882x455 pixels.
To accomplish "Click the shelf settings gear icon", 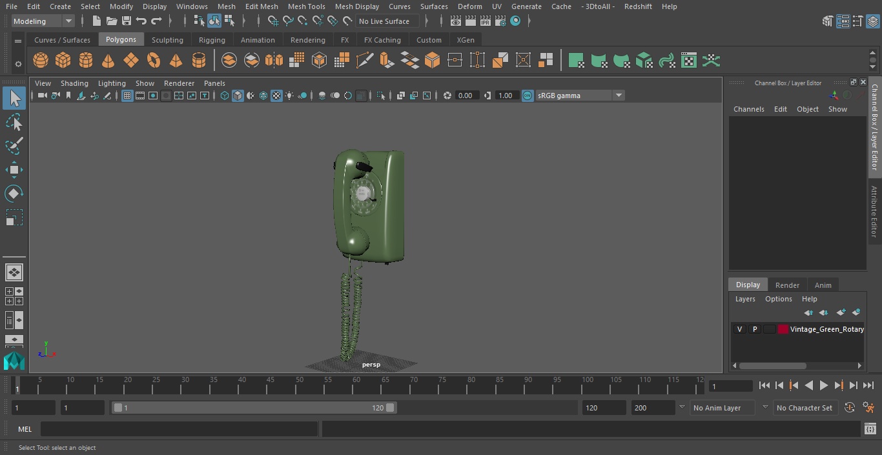I will pyautogui.click(x=18, y=64).
